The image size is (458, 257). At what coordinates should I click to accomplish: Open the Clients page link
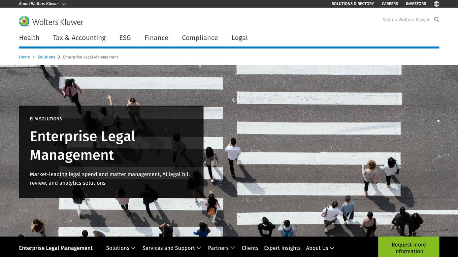click(250, 248)
